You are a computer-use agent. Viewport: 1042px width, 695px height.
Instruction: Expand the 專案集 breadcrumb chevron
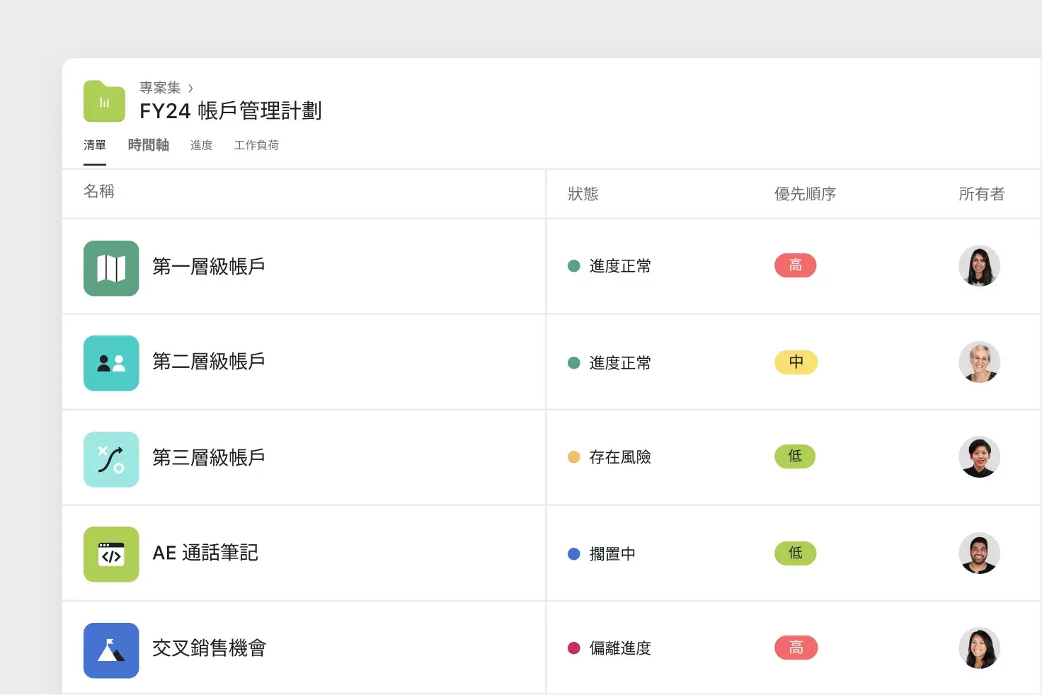click(x=191, y=86)
